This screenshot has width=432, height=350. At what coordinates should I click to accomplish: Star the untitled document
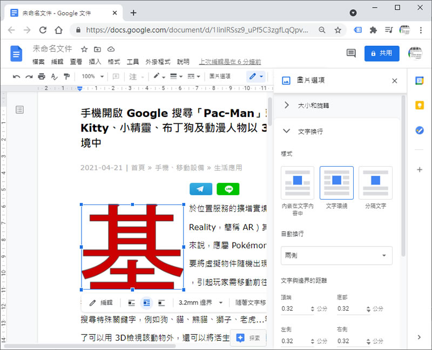[84, 49]
